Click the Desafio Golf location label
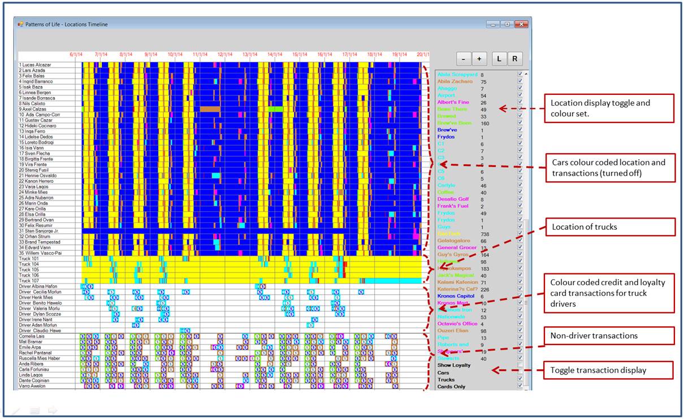 click(453, 199)
